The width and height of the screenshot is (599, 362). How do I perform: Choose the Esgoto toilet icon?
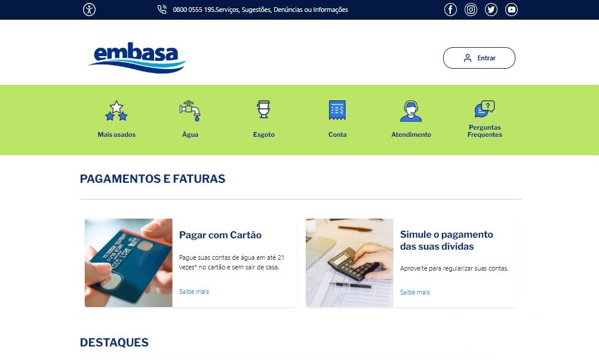(x=263, y=110)
